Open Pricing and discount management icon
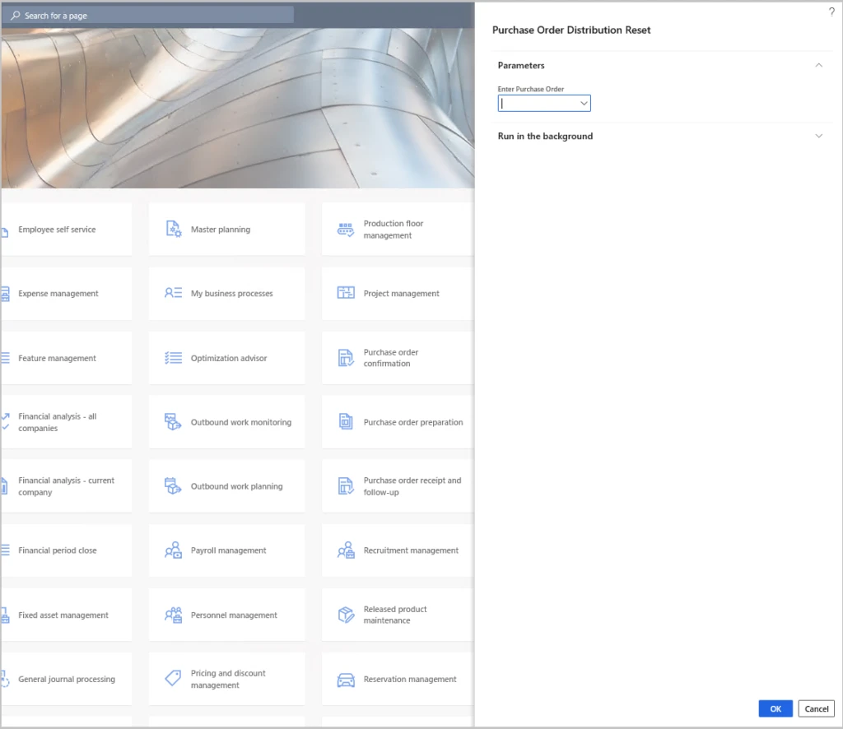 pos(173,679)
